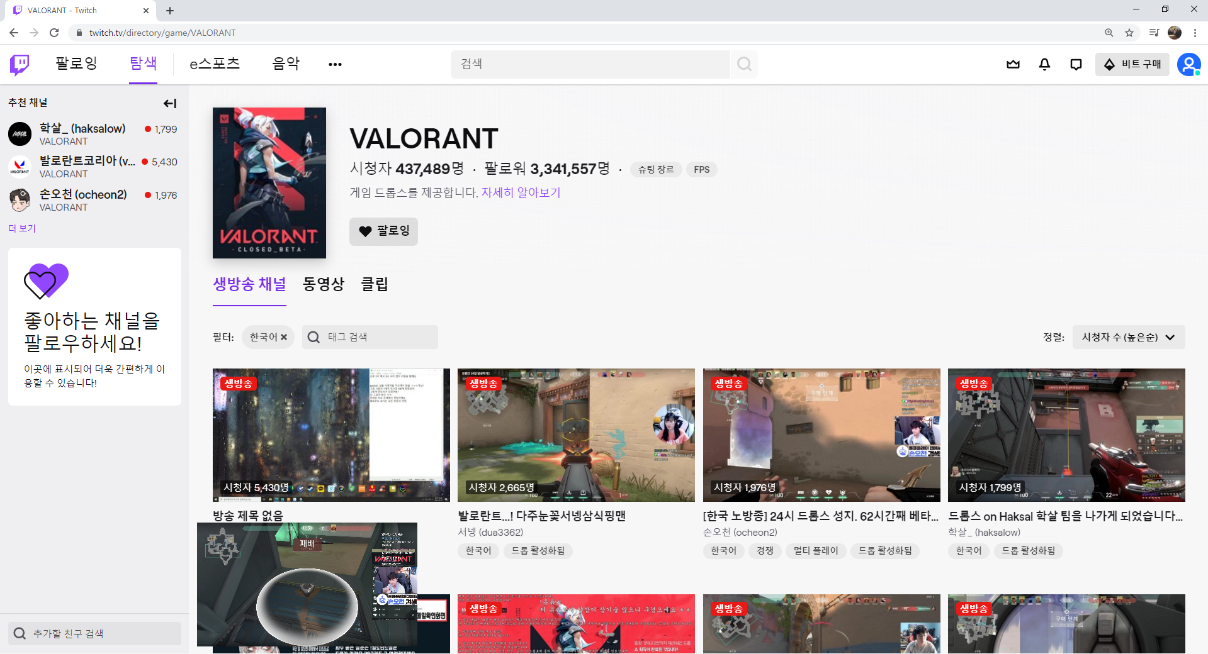Click the 비트 구매 button
This screenshot has height=654, width=1208.
coord(1132,64)
